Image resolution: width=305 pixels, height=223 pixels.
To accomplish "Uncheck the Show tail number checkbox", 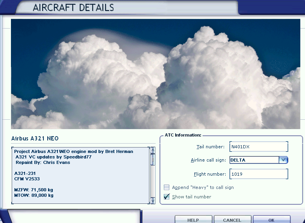I will coord(167,197).
